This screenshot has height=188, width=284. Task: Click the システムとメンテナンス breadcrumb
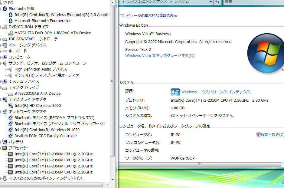click(147, 2)
